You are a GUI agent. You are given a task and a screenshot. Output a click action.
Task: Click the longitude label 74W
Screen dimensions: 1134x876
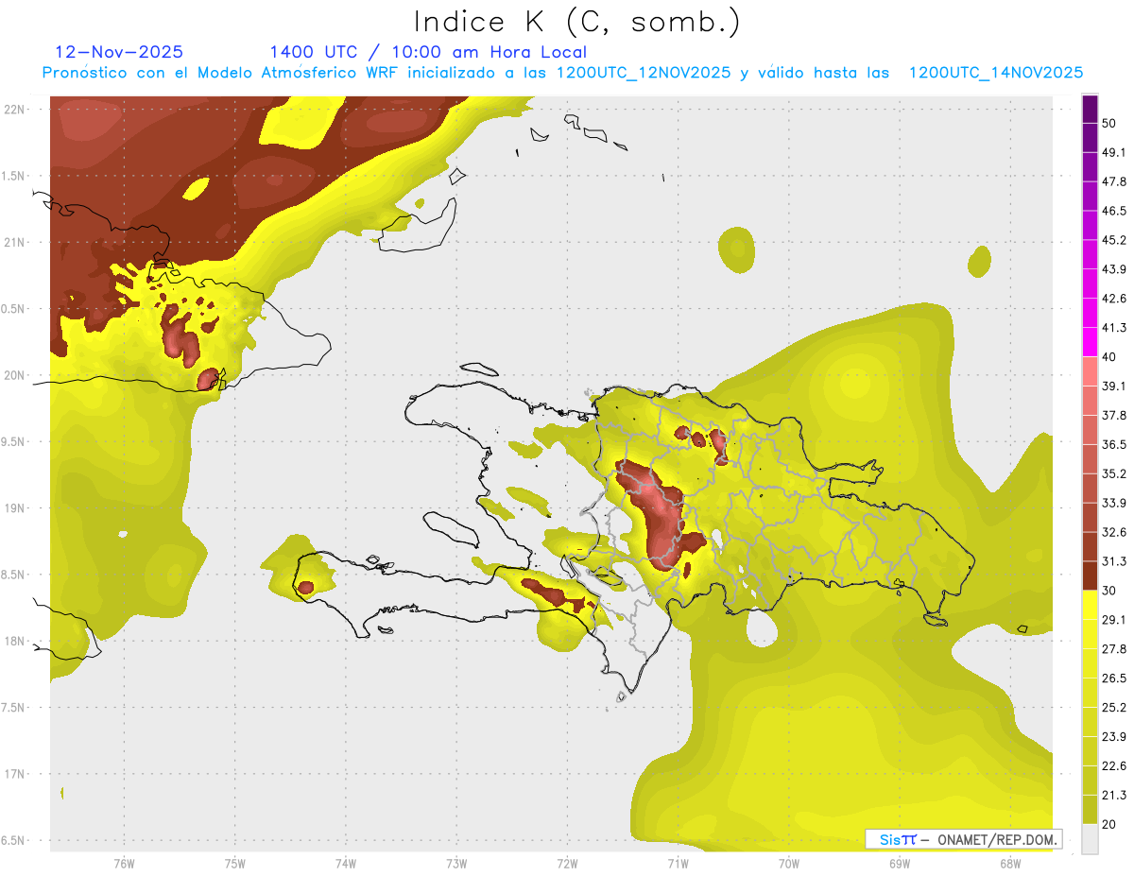pyautogui.click(x=346, y=863)
